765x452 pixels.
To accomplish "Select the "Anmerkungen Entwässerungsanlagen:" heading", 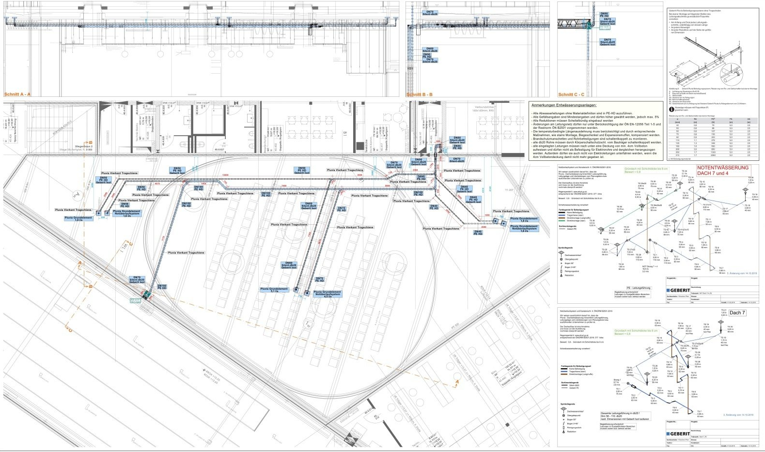I will click(x=564, y=105).
